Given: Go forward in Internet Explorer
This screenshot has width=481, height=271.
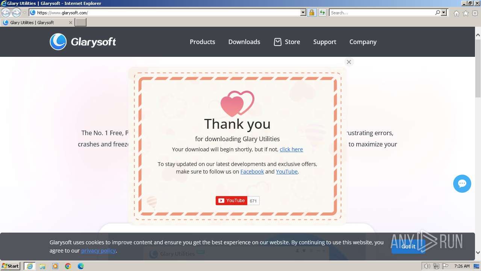Looking at the screenshot, I should pyautogui.click(x=16, y=12).
